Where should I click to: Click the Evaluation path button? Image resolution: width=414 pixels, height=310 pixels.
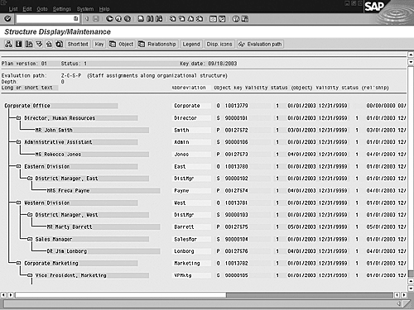pos(260,44)
